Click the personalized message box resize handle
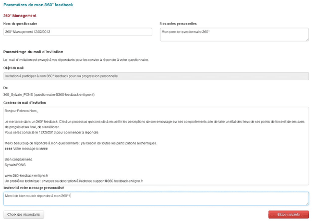The height and width of the screenshot is (221, 313). tap(307, 204)
